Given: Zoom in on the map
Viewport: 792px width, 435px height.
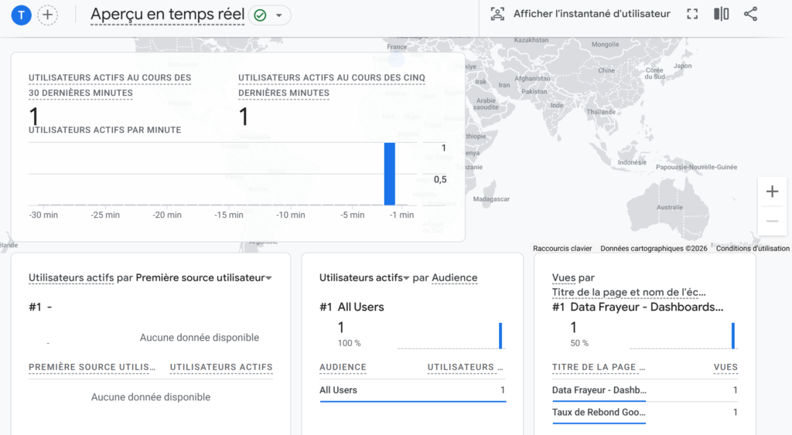Looking at the screenshot, I should coord(771,192).
